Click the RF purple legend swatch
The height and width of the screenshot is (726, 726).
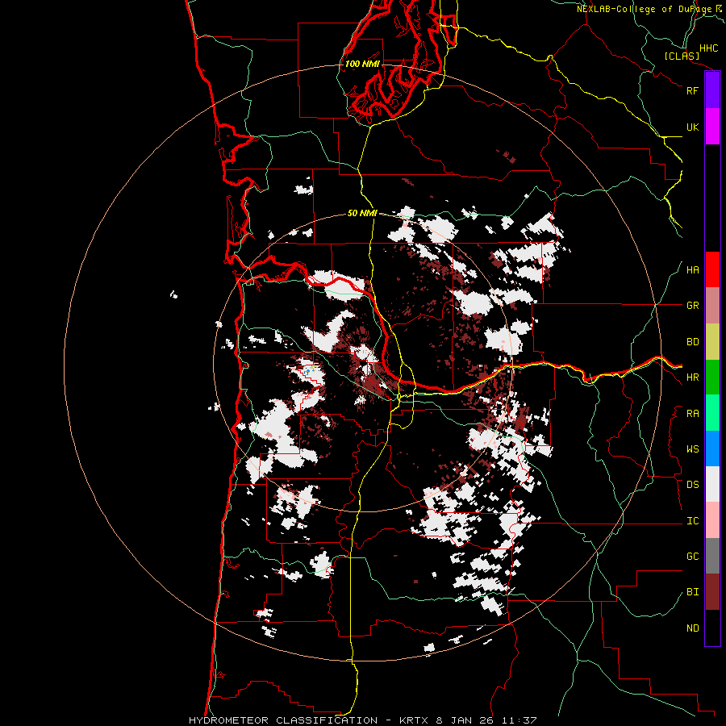point(712,90)
